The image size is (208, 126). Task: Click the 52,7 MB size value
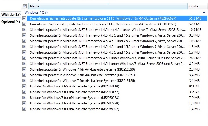[x=195, y=24]
